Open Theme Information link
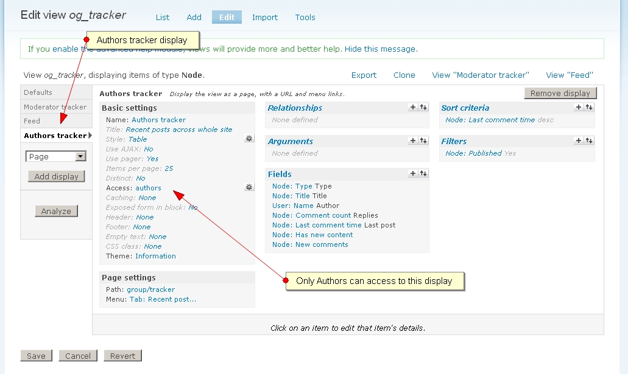This screenshot has width=628, height=374. pyautogui.click(x=155, y=256)
